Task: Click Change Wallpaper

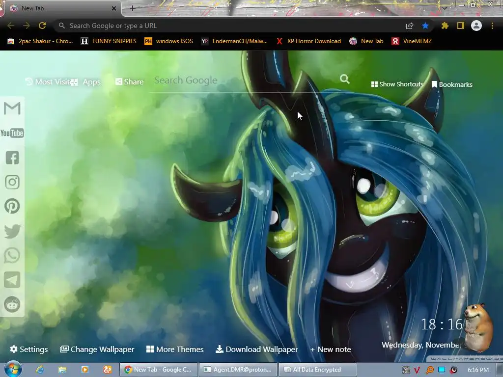Action: click(x=97, y=349)
